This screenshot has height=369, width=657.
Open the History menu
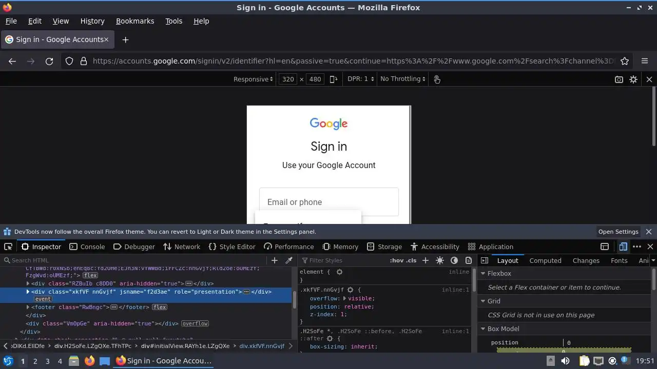(92, 21)
